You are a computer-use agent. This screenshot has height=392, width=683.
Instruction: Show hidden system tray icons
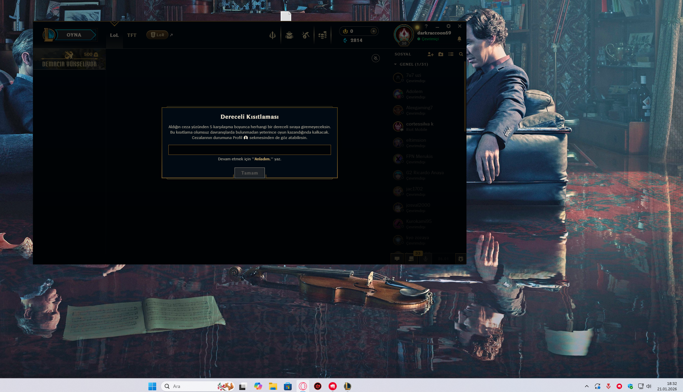(587, 386)
